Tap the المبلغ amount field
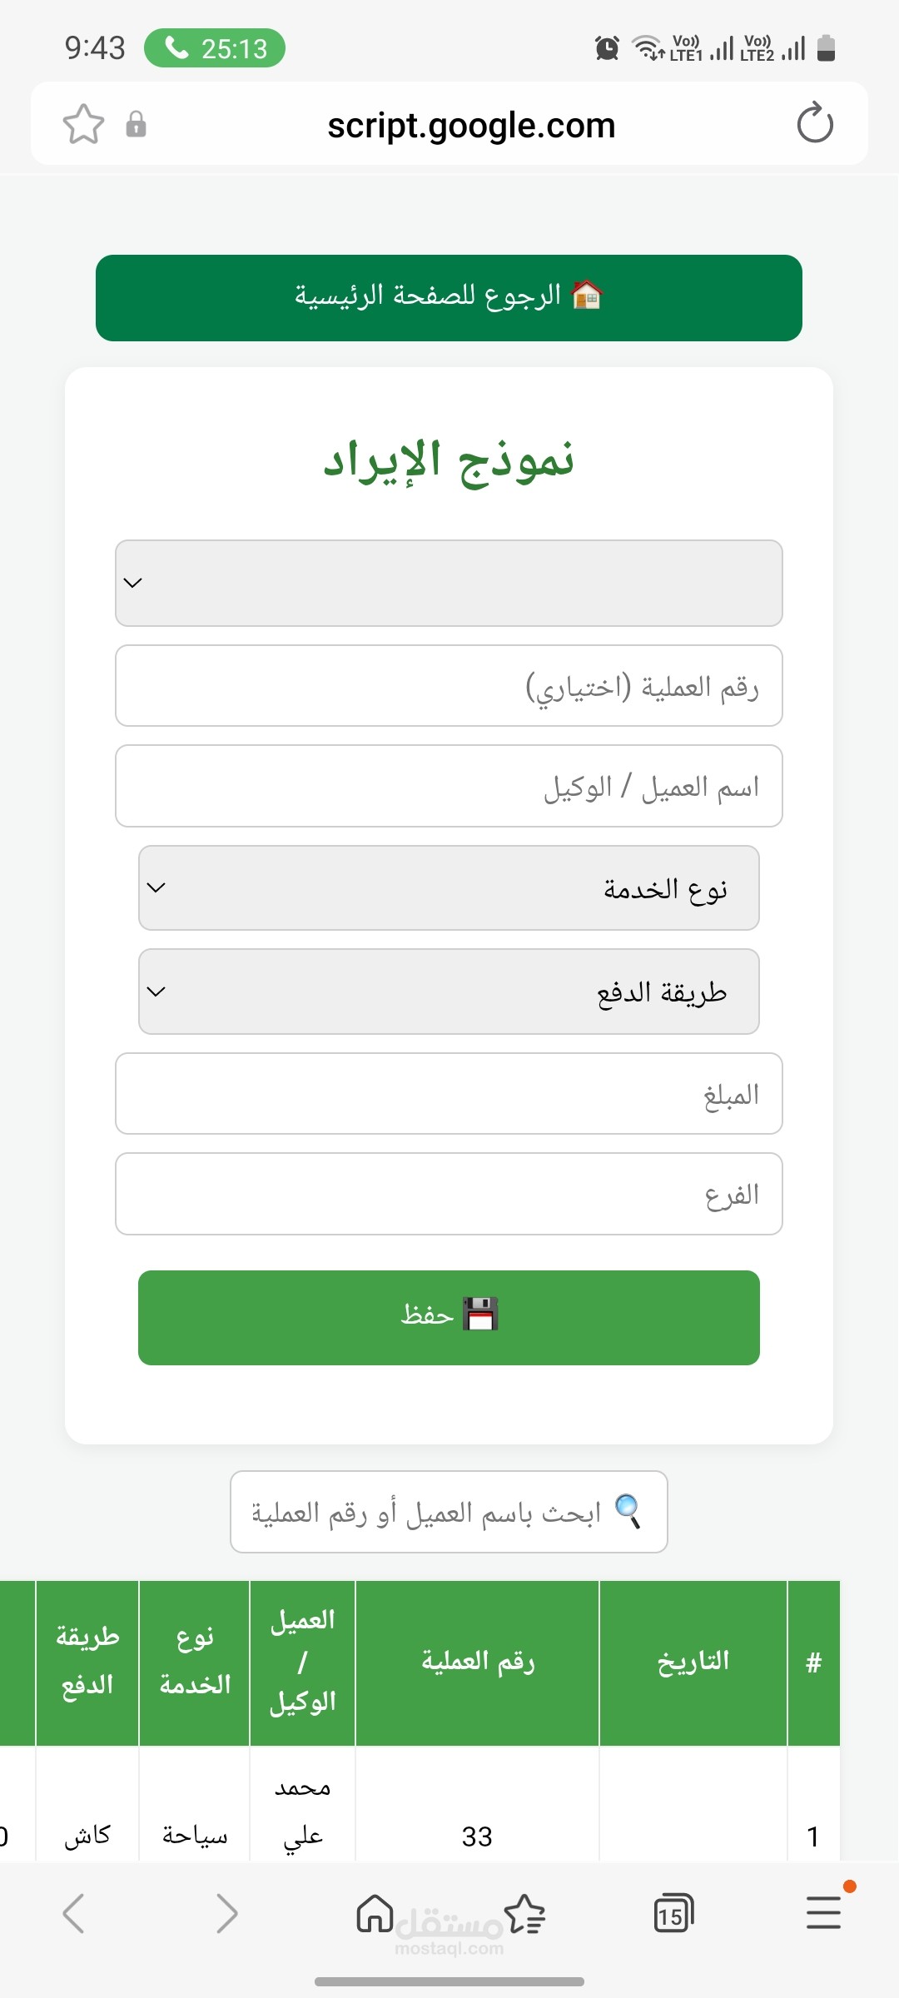The width and height of the screenshot is (899, 1998). (449, 1094)
